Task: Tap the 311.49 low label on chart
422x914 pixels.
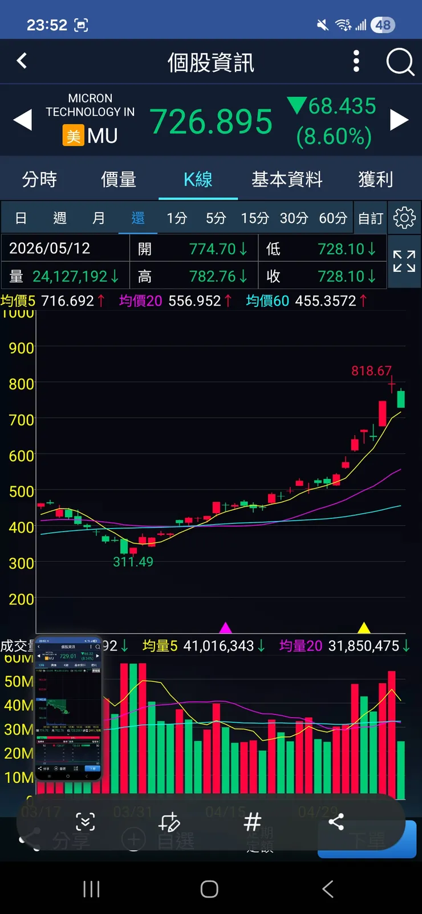Action: [x=133, y=562]
